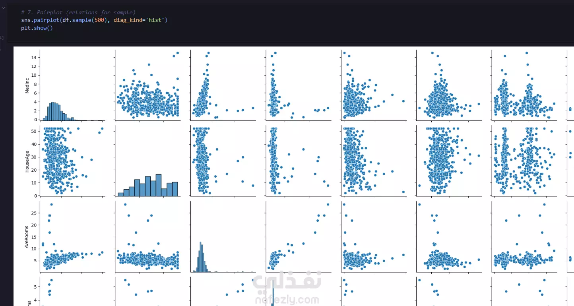Open AveRooms row scatter against HouseAge column
Viewport: 574px width, 306px height.
(147, 236)
